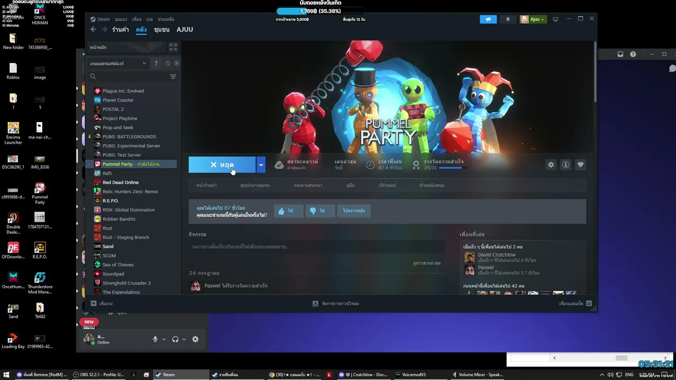Go to Steam Store in top navigation
Viewport: 676px width, 380px height.
point(120,30)
